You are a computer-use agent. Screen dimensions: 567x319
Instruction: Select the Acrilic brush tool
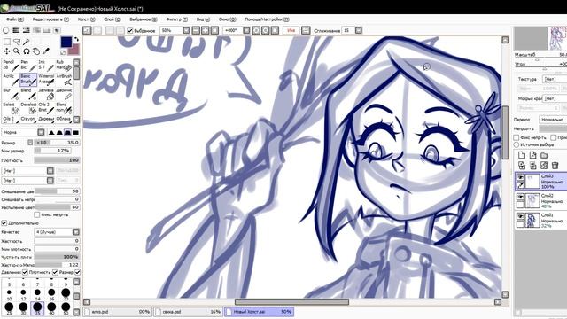10,80
